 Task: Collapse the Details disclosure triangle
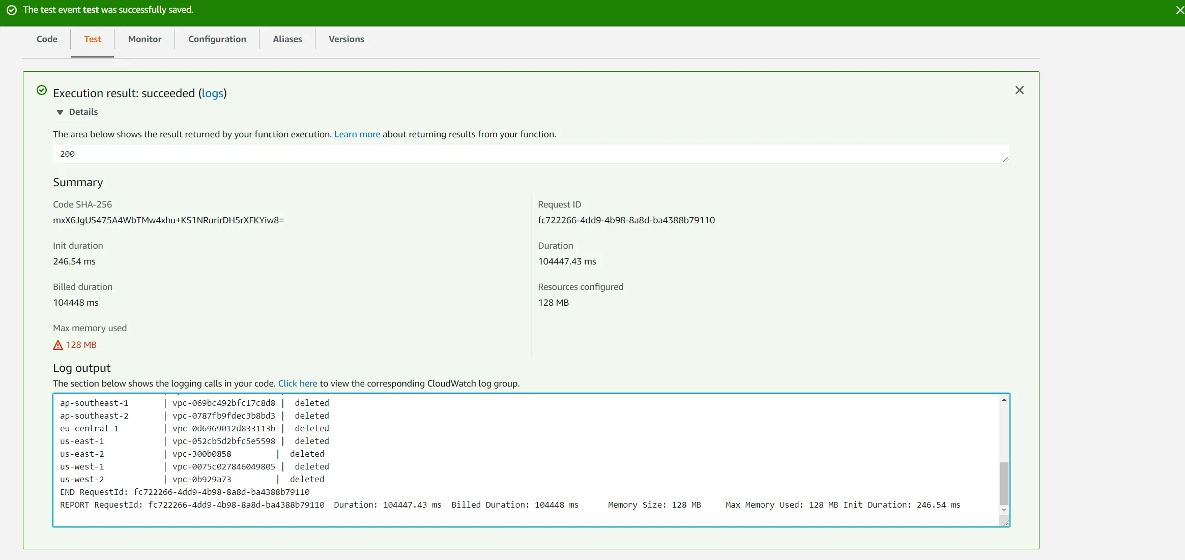60,112
